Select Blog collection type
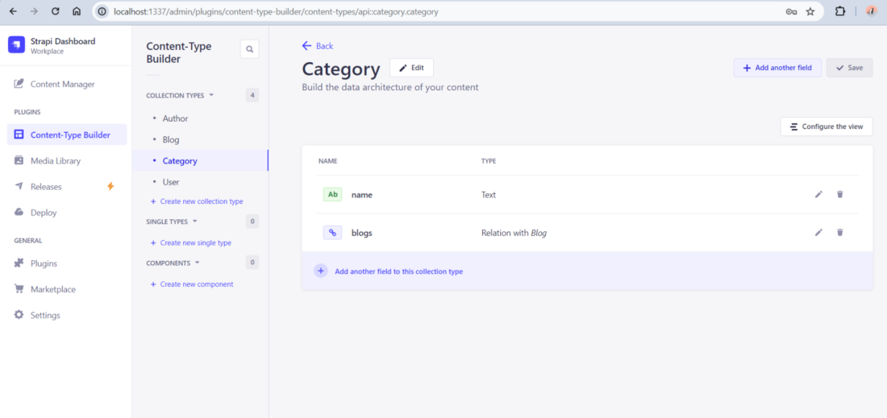Screen dimensions: 887x418 click(x=171, y=139)
